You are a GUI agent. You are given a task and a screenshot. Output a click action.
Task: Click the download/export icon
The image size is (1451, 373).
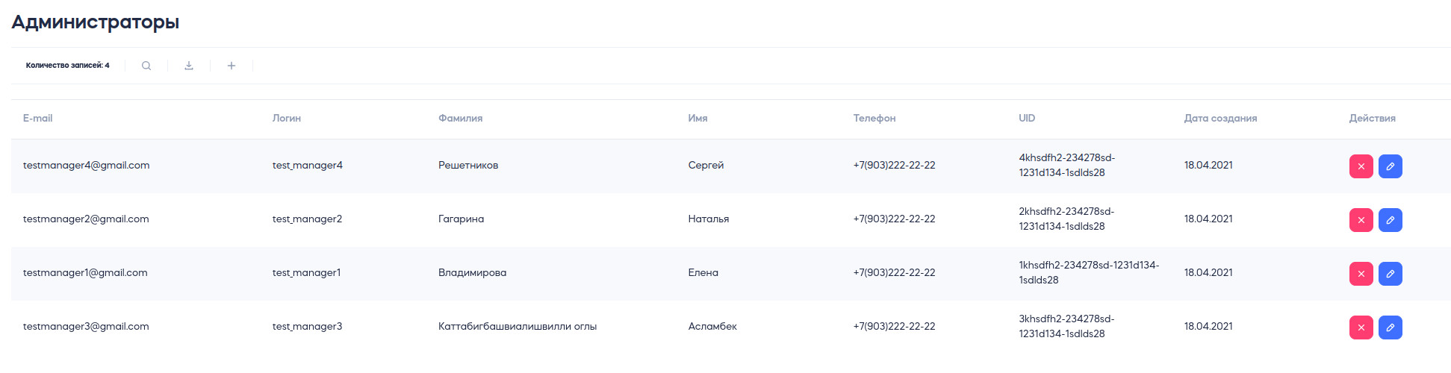click(x=189, y=66)
